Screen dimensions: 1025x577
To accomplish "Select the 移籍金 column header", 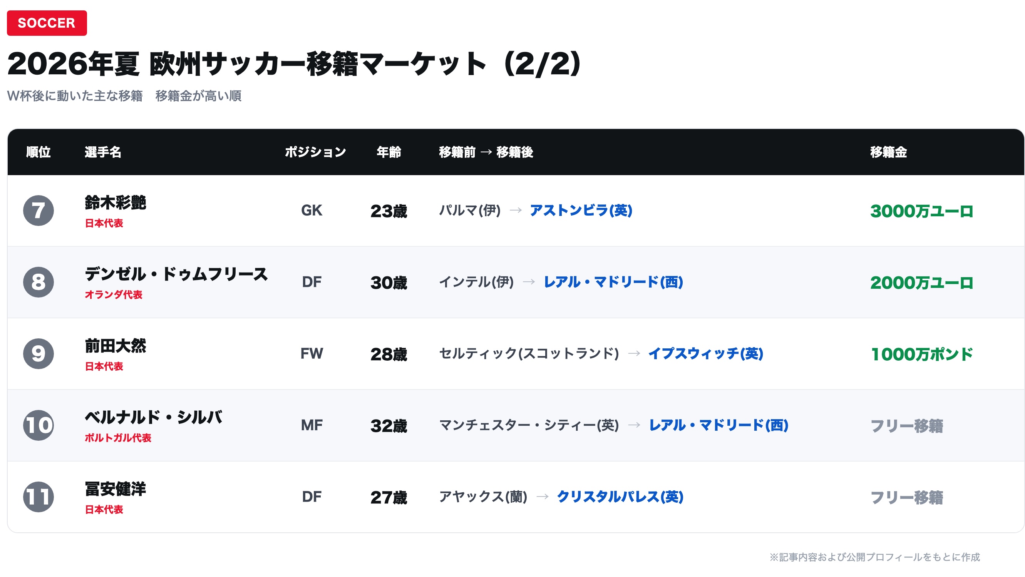I will click(889, 152).
